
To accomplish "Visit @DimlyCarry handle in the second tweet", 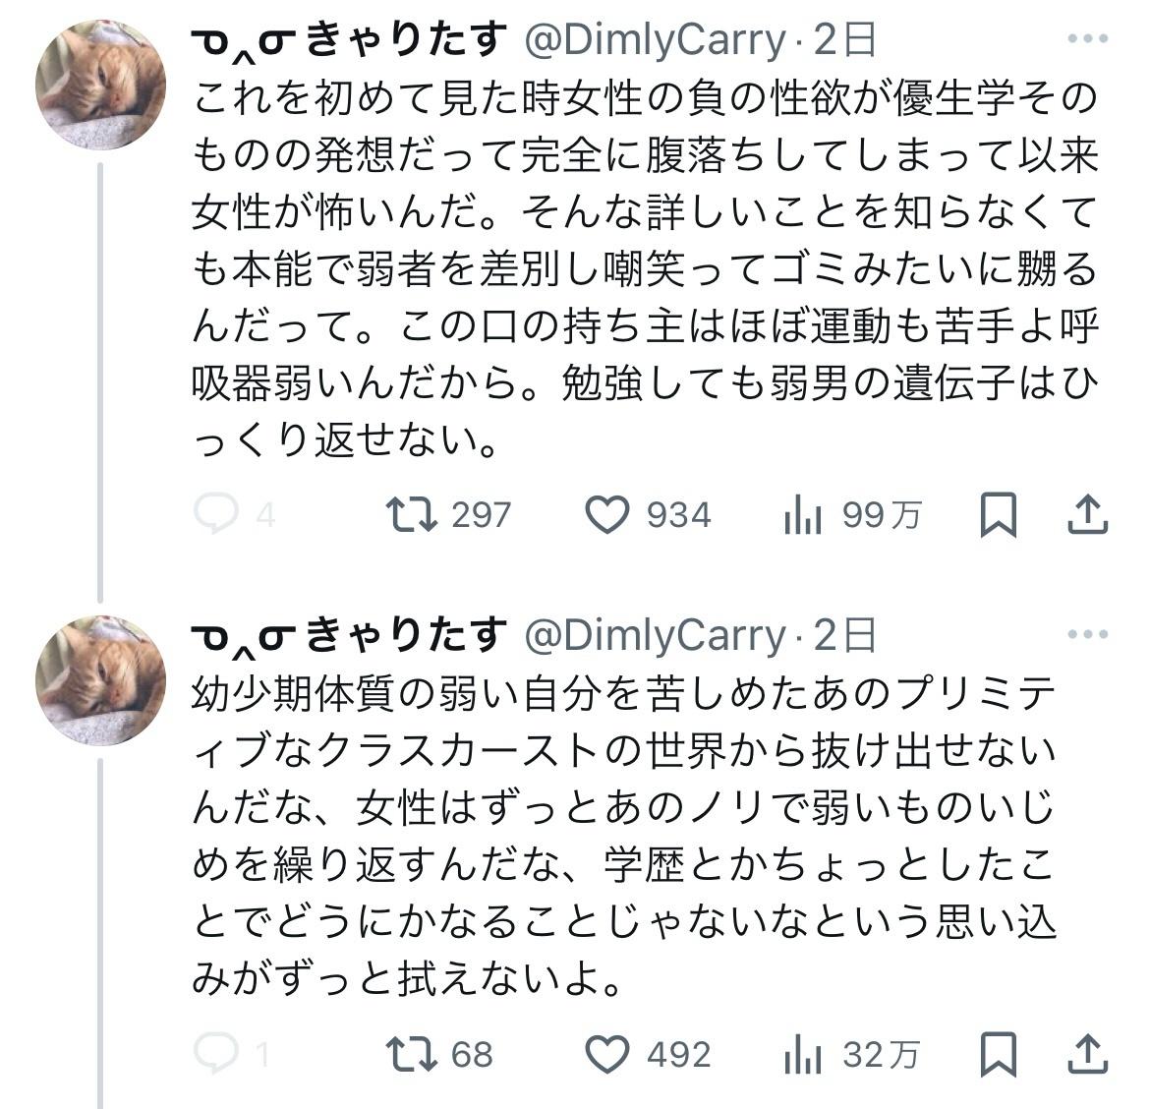I will click(x=655, y=635).
